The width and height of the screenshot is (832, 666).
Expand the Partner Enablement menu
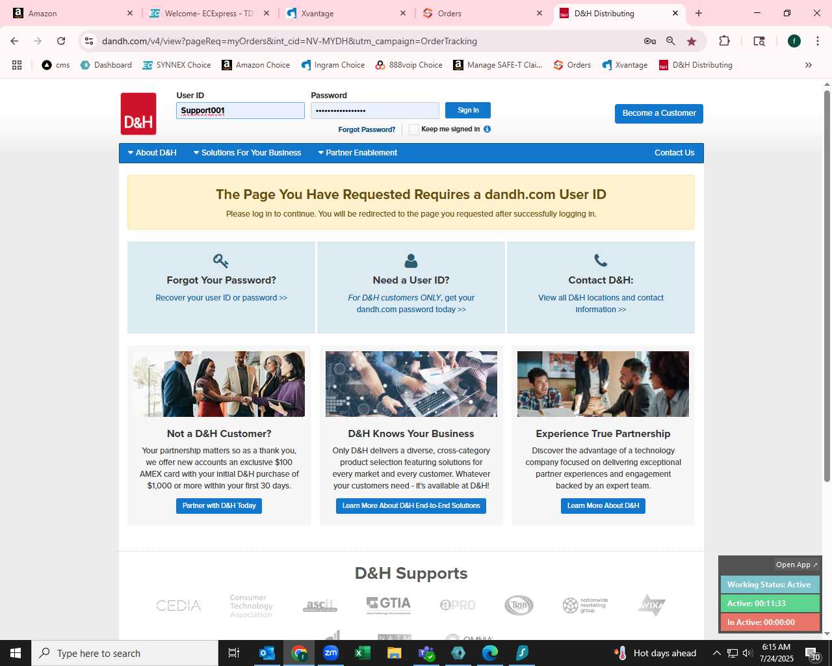tap(357, 153)
